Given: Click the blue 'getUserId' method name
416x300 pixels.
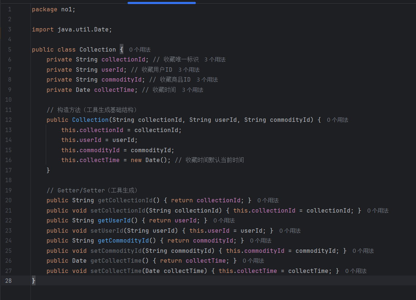Looking at the screenshot, I should 114,221.
